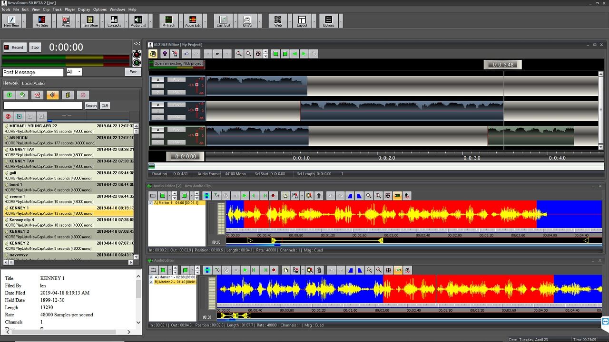Click the Record button
The height and width of the screenshot is (342, 609).
pos(14,47)
